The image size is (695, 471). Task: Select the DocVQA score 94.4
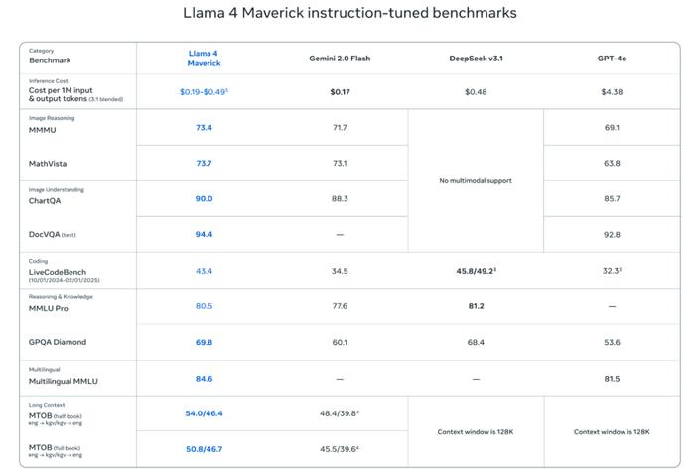(204, 235)
